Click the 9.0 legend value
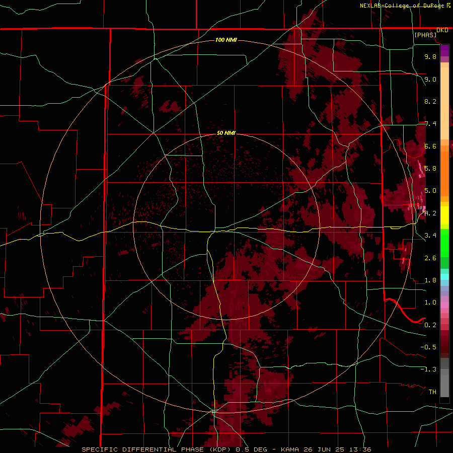453x453 pixels. tap(430, 79)
